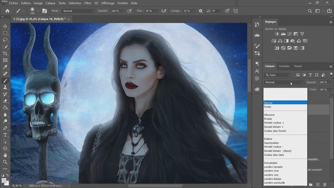Select the Crop tool
This screenshot has width=334, height=188.
coord(5,53)
